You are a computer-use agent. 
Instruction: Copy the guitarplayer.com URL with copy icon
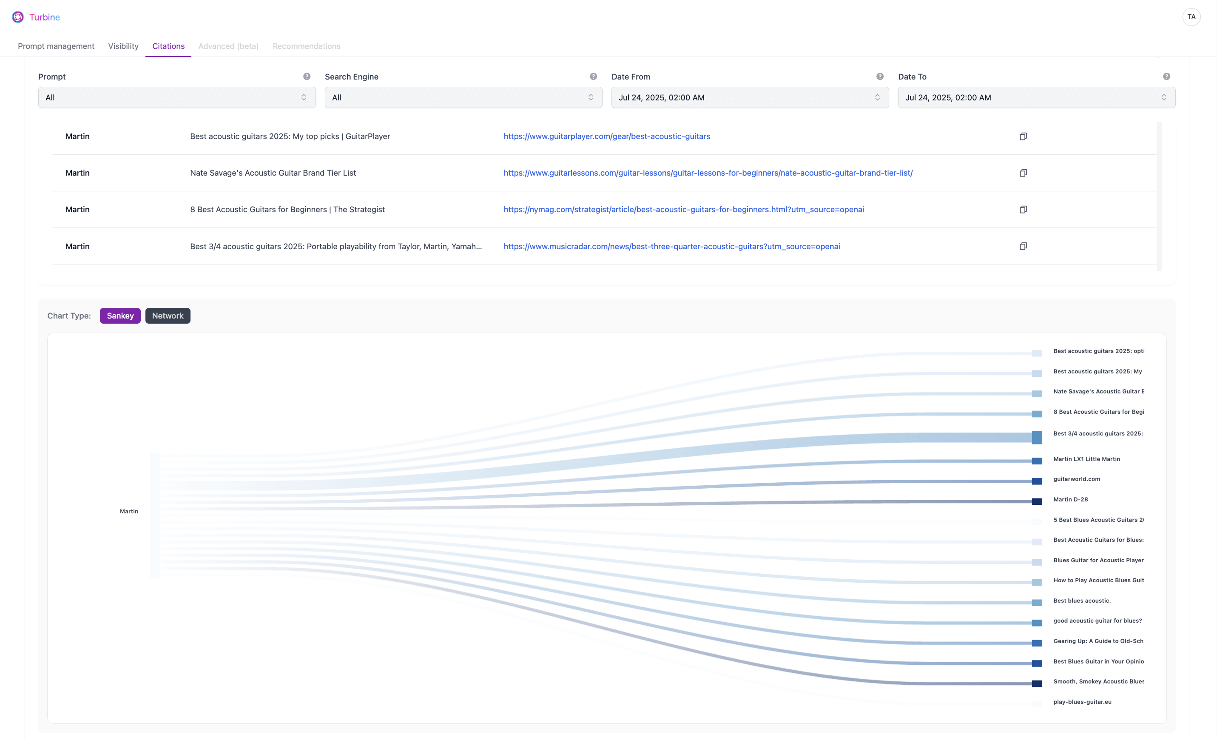coord(1023,137)
